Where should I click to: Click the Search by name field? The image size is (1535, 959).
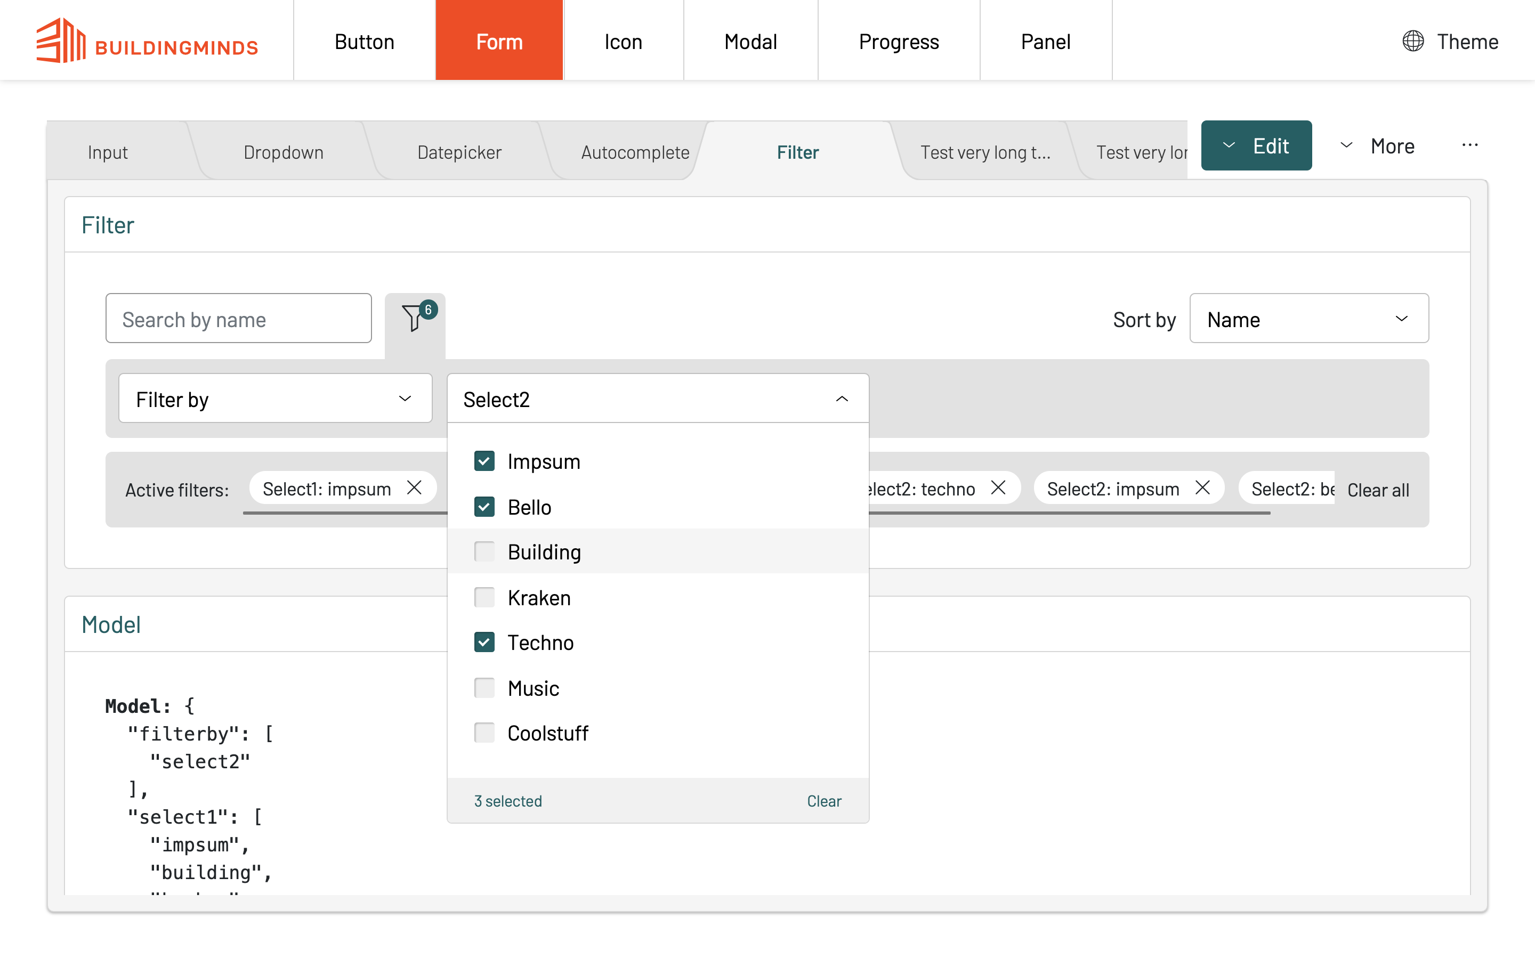[x=238, y=319]
